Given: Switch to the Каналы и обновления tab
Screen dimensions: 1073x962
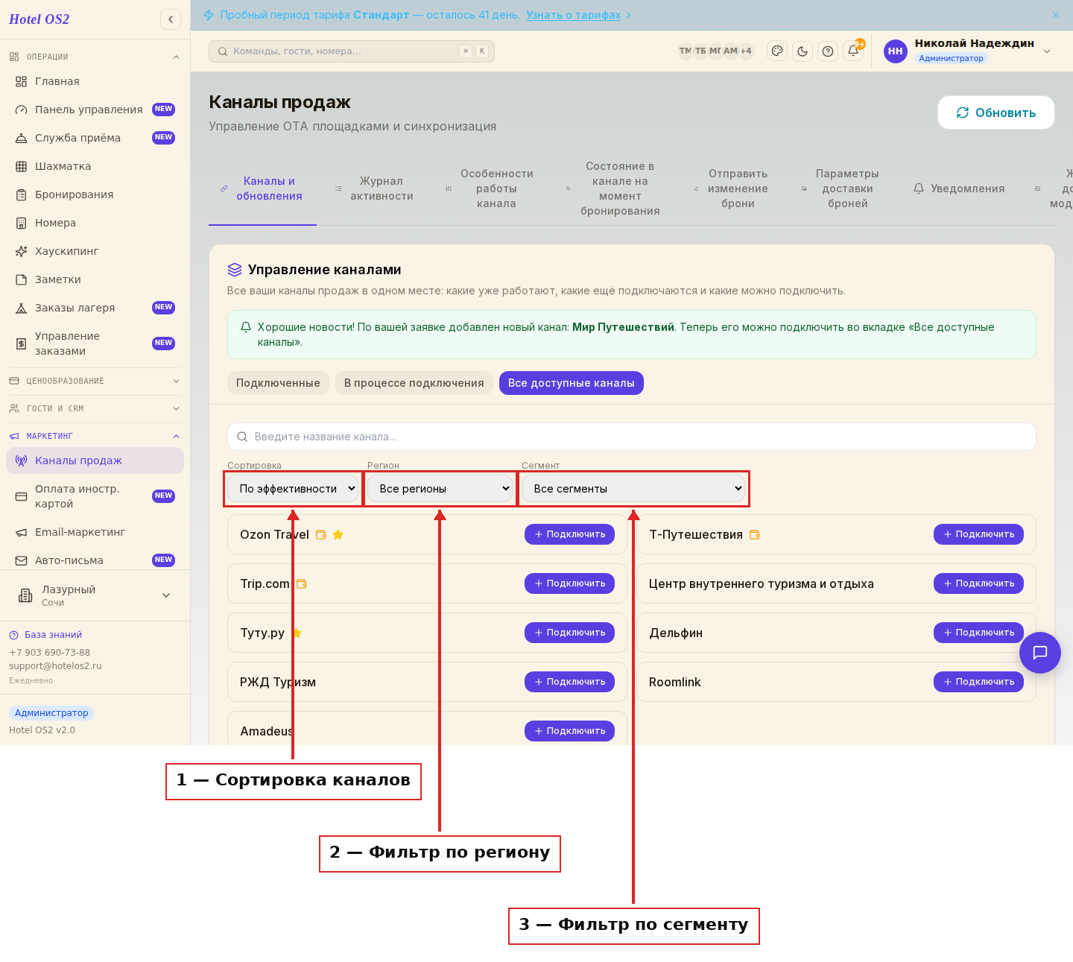Looking at the screenshot, I should [262, 189].
